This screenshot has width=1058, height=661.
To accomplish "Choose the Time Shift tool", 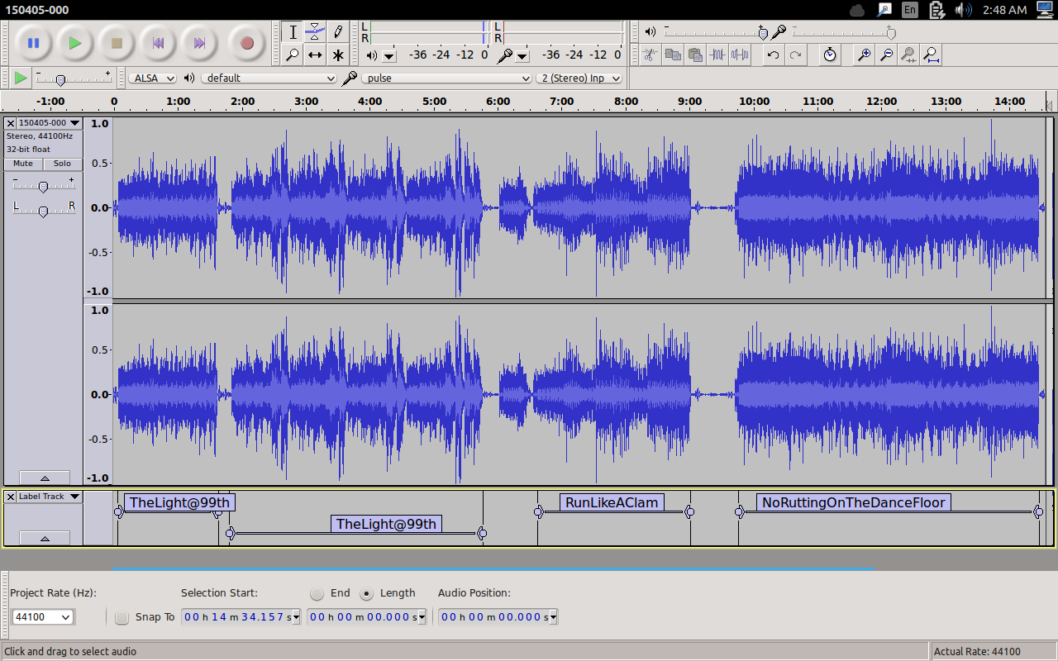I will 315,55.
